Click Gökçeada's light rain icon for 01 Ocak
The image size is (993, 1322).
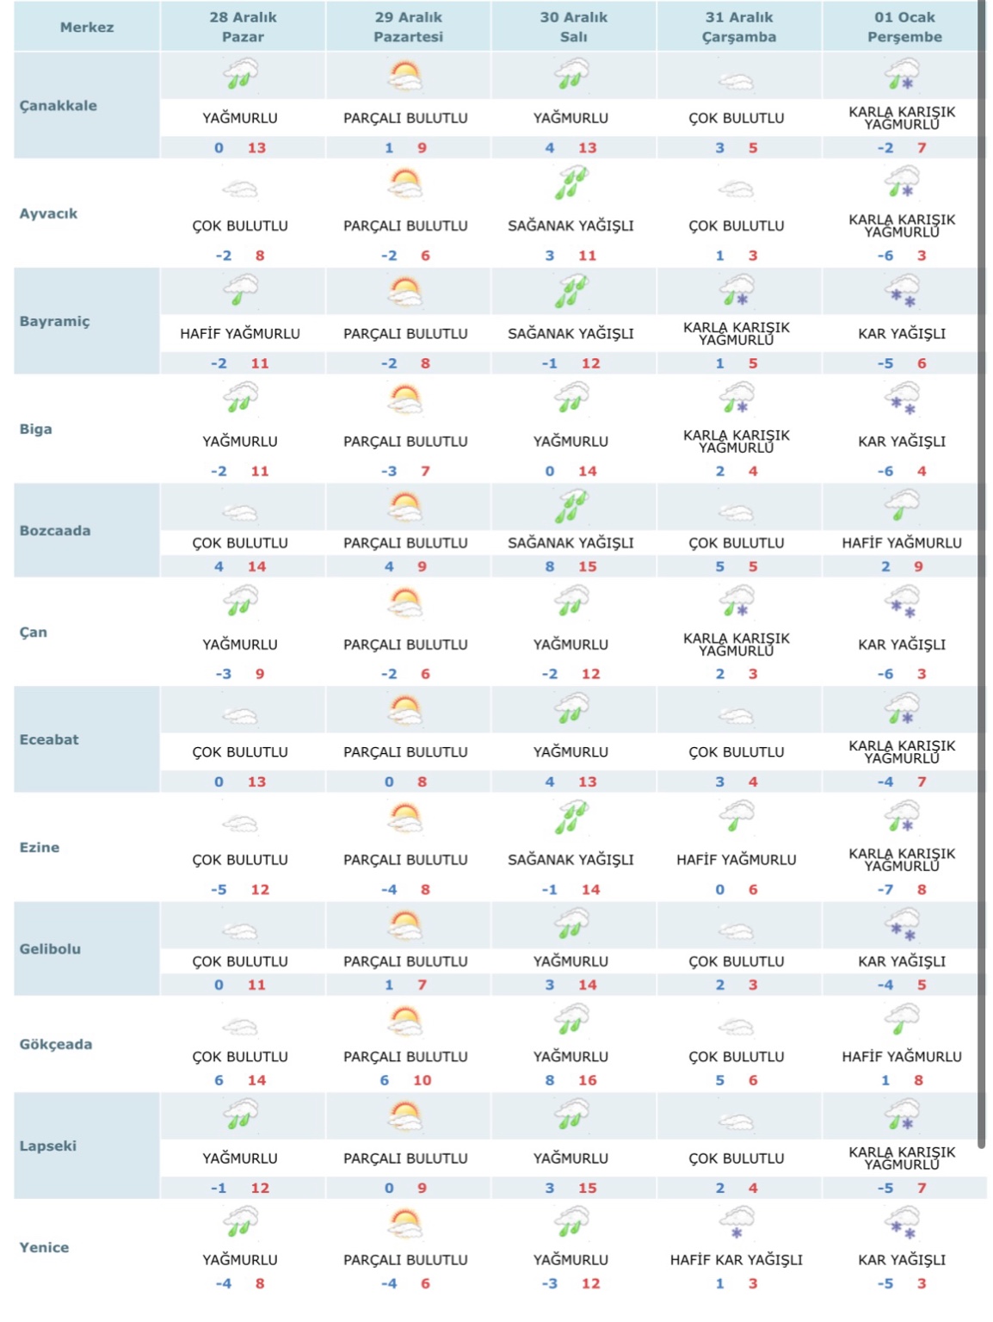click(902, 1022)
